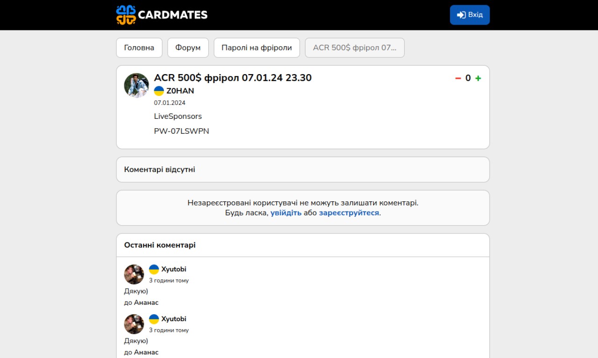
Task: Open Z0HAN's avatar picture
Action: point(136,85)
